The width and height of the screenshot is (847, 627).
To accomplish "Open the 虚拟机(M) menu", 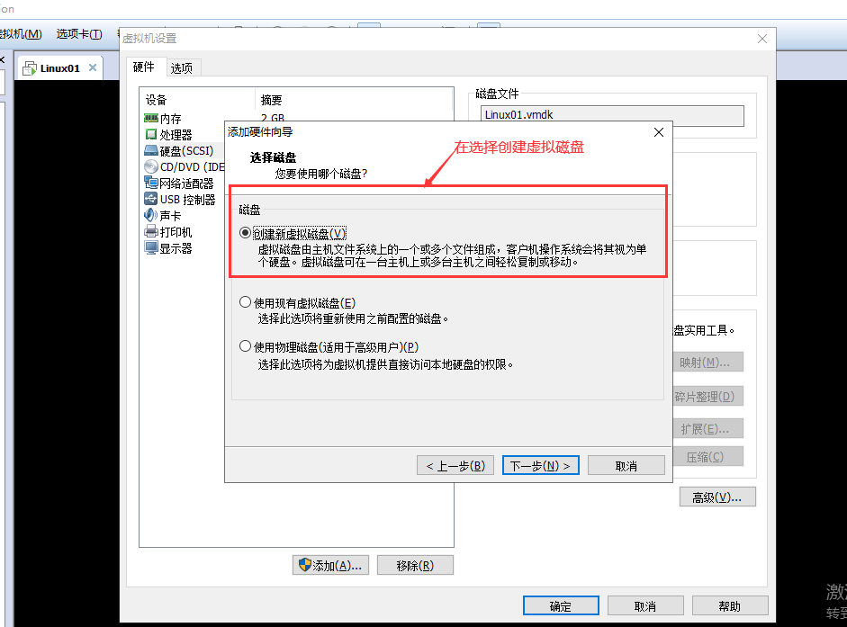I will pyautogui.click(x=21, y=34).
